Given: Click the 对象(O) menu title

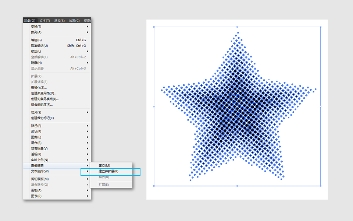Looking at the screenshot, I should click(x=29, y=21).
